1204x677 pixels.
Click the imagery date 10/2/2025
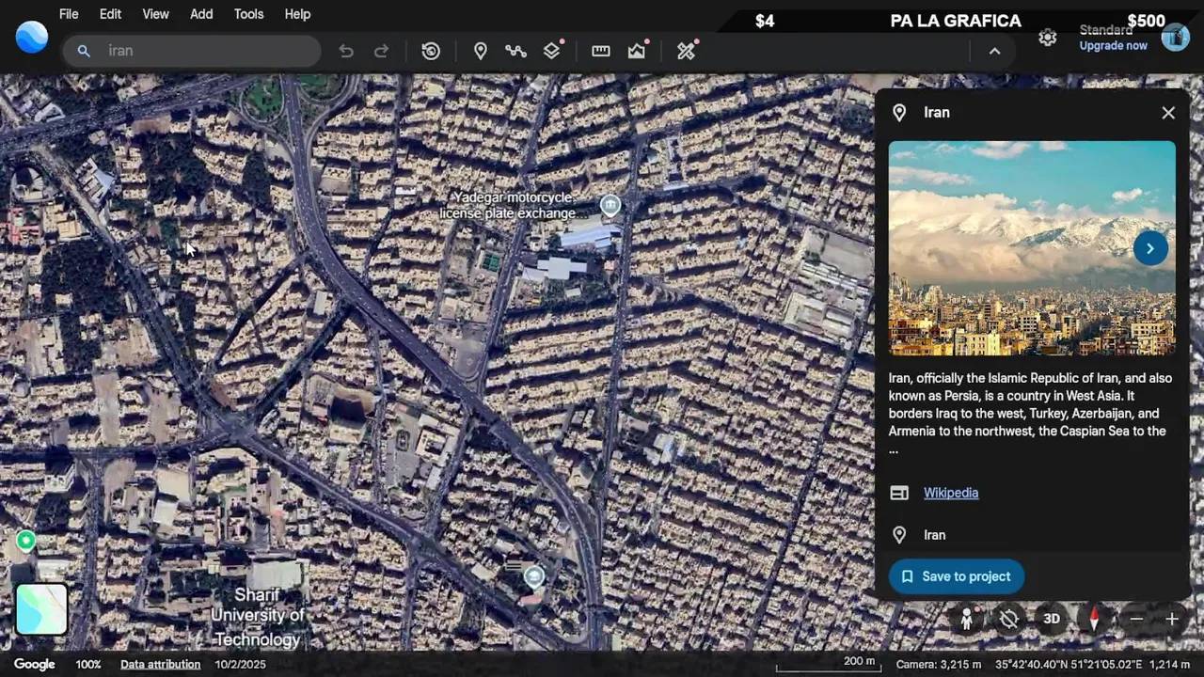point(240,664)
